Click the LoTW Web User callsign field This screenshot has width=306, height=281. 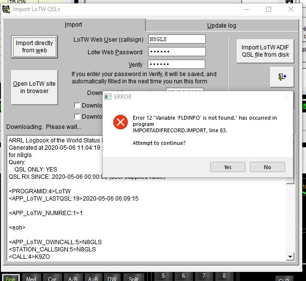tap(177, 39)
